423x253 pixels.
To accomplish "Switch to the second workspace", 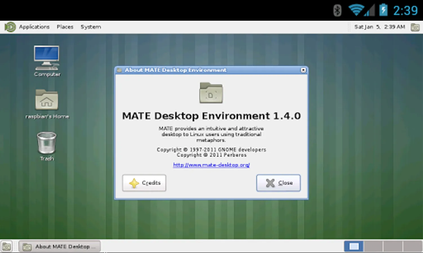I will tap(373, 247).
